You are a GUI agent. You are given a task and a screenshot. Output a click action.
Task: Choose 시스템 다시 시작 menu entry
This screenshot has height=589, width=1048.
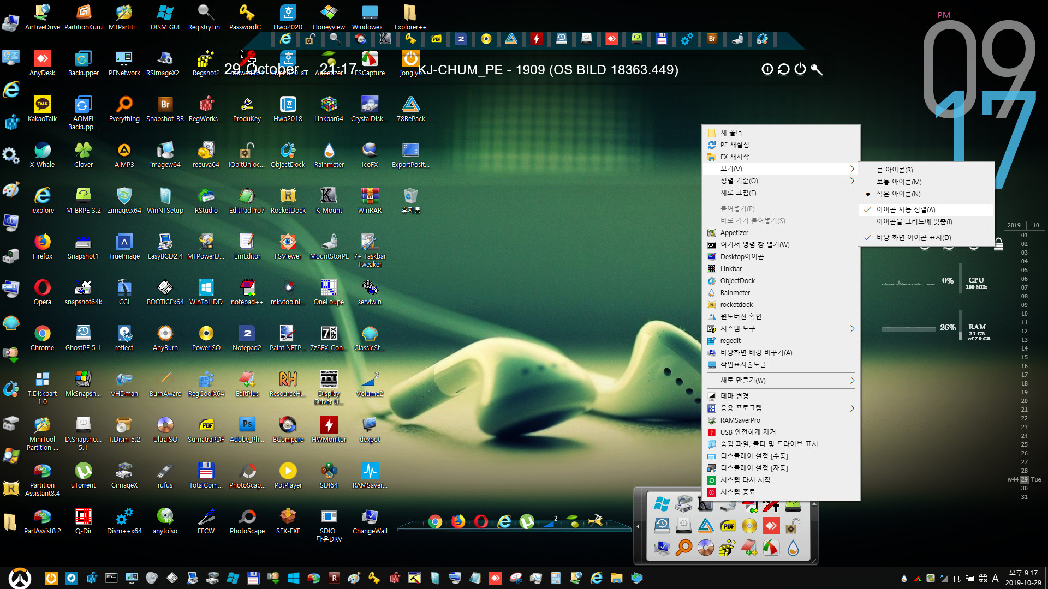tap(781, 480)
